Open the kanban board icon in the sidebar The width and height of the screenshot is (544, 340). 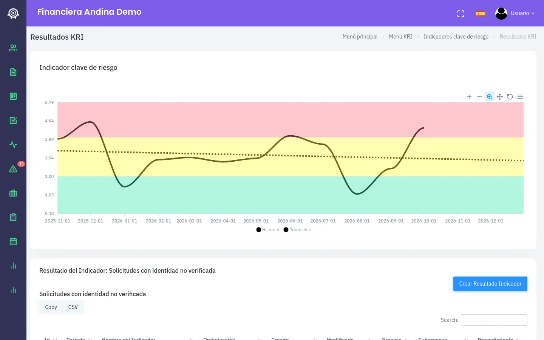(13, 96)
